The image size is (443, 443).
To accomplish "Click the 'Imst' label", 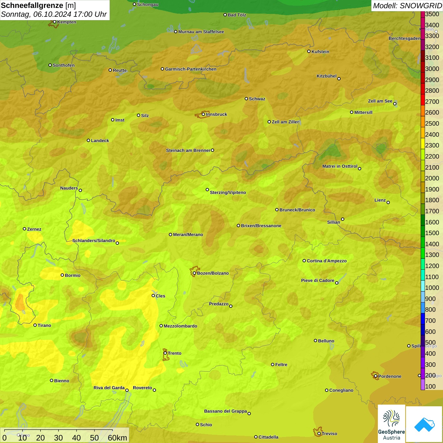I will [x=120, y=120].
